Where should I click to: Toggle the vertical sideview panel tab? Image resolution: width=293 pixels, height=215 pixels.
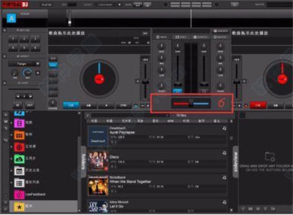[x=236, y=162]
